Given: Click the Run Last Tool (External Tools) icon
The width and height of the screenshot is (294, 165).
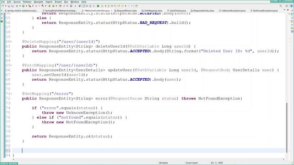Looking at the screenshot, I should pos(29,6).
